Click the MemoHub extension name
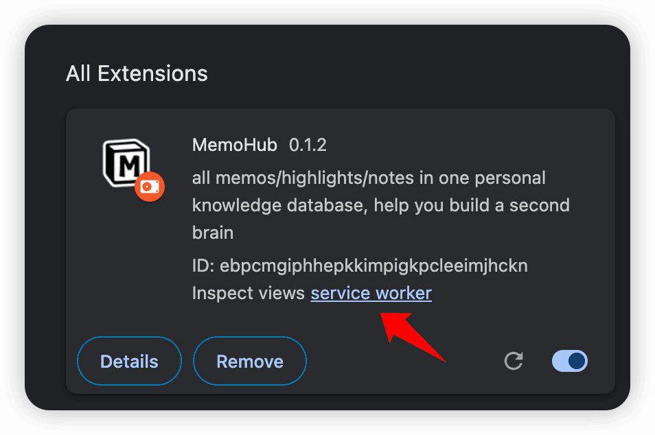 point(235,145)
